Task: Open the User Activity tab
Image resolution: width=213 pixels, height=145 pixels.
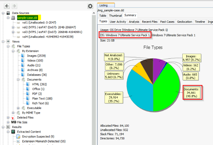Action: click(x=118, y=22)
